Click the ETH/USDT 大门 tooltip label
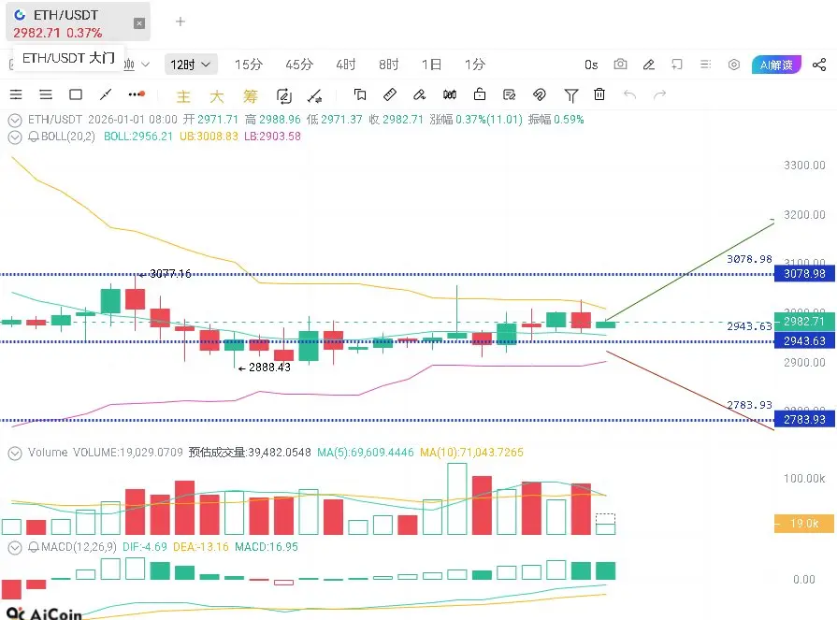Image resolution: width=837 pixels, height=620 pixels. pos(68,58)
